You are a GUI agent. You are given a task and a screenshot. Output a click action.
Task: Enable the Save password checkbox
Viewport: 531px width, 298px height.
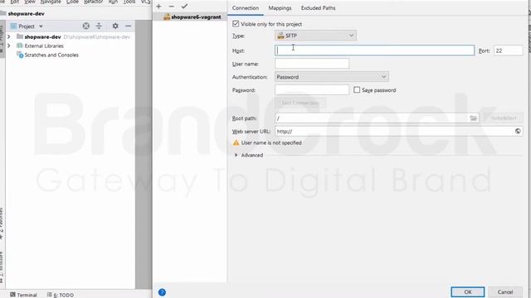pyautogui.click(x=357, y=90)
